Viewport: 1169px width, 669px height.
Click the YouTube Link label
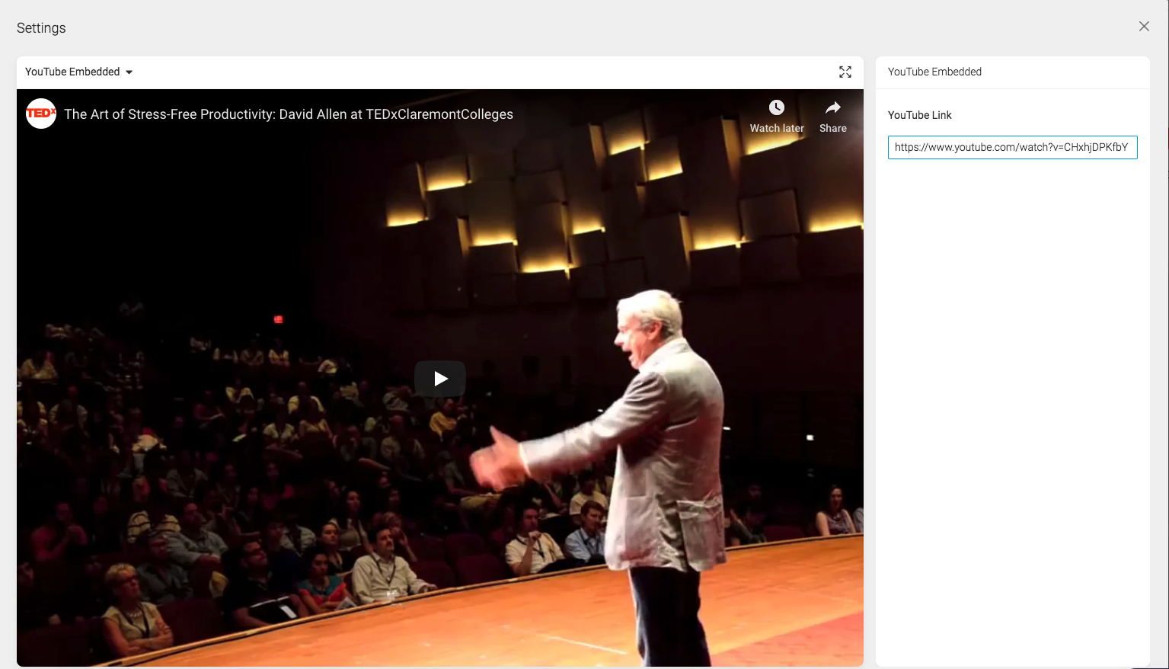click(x=920, y=115)
